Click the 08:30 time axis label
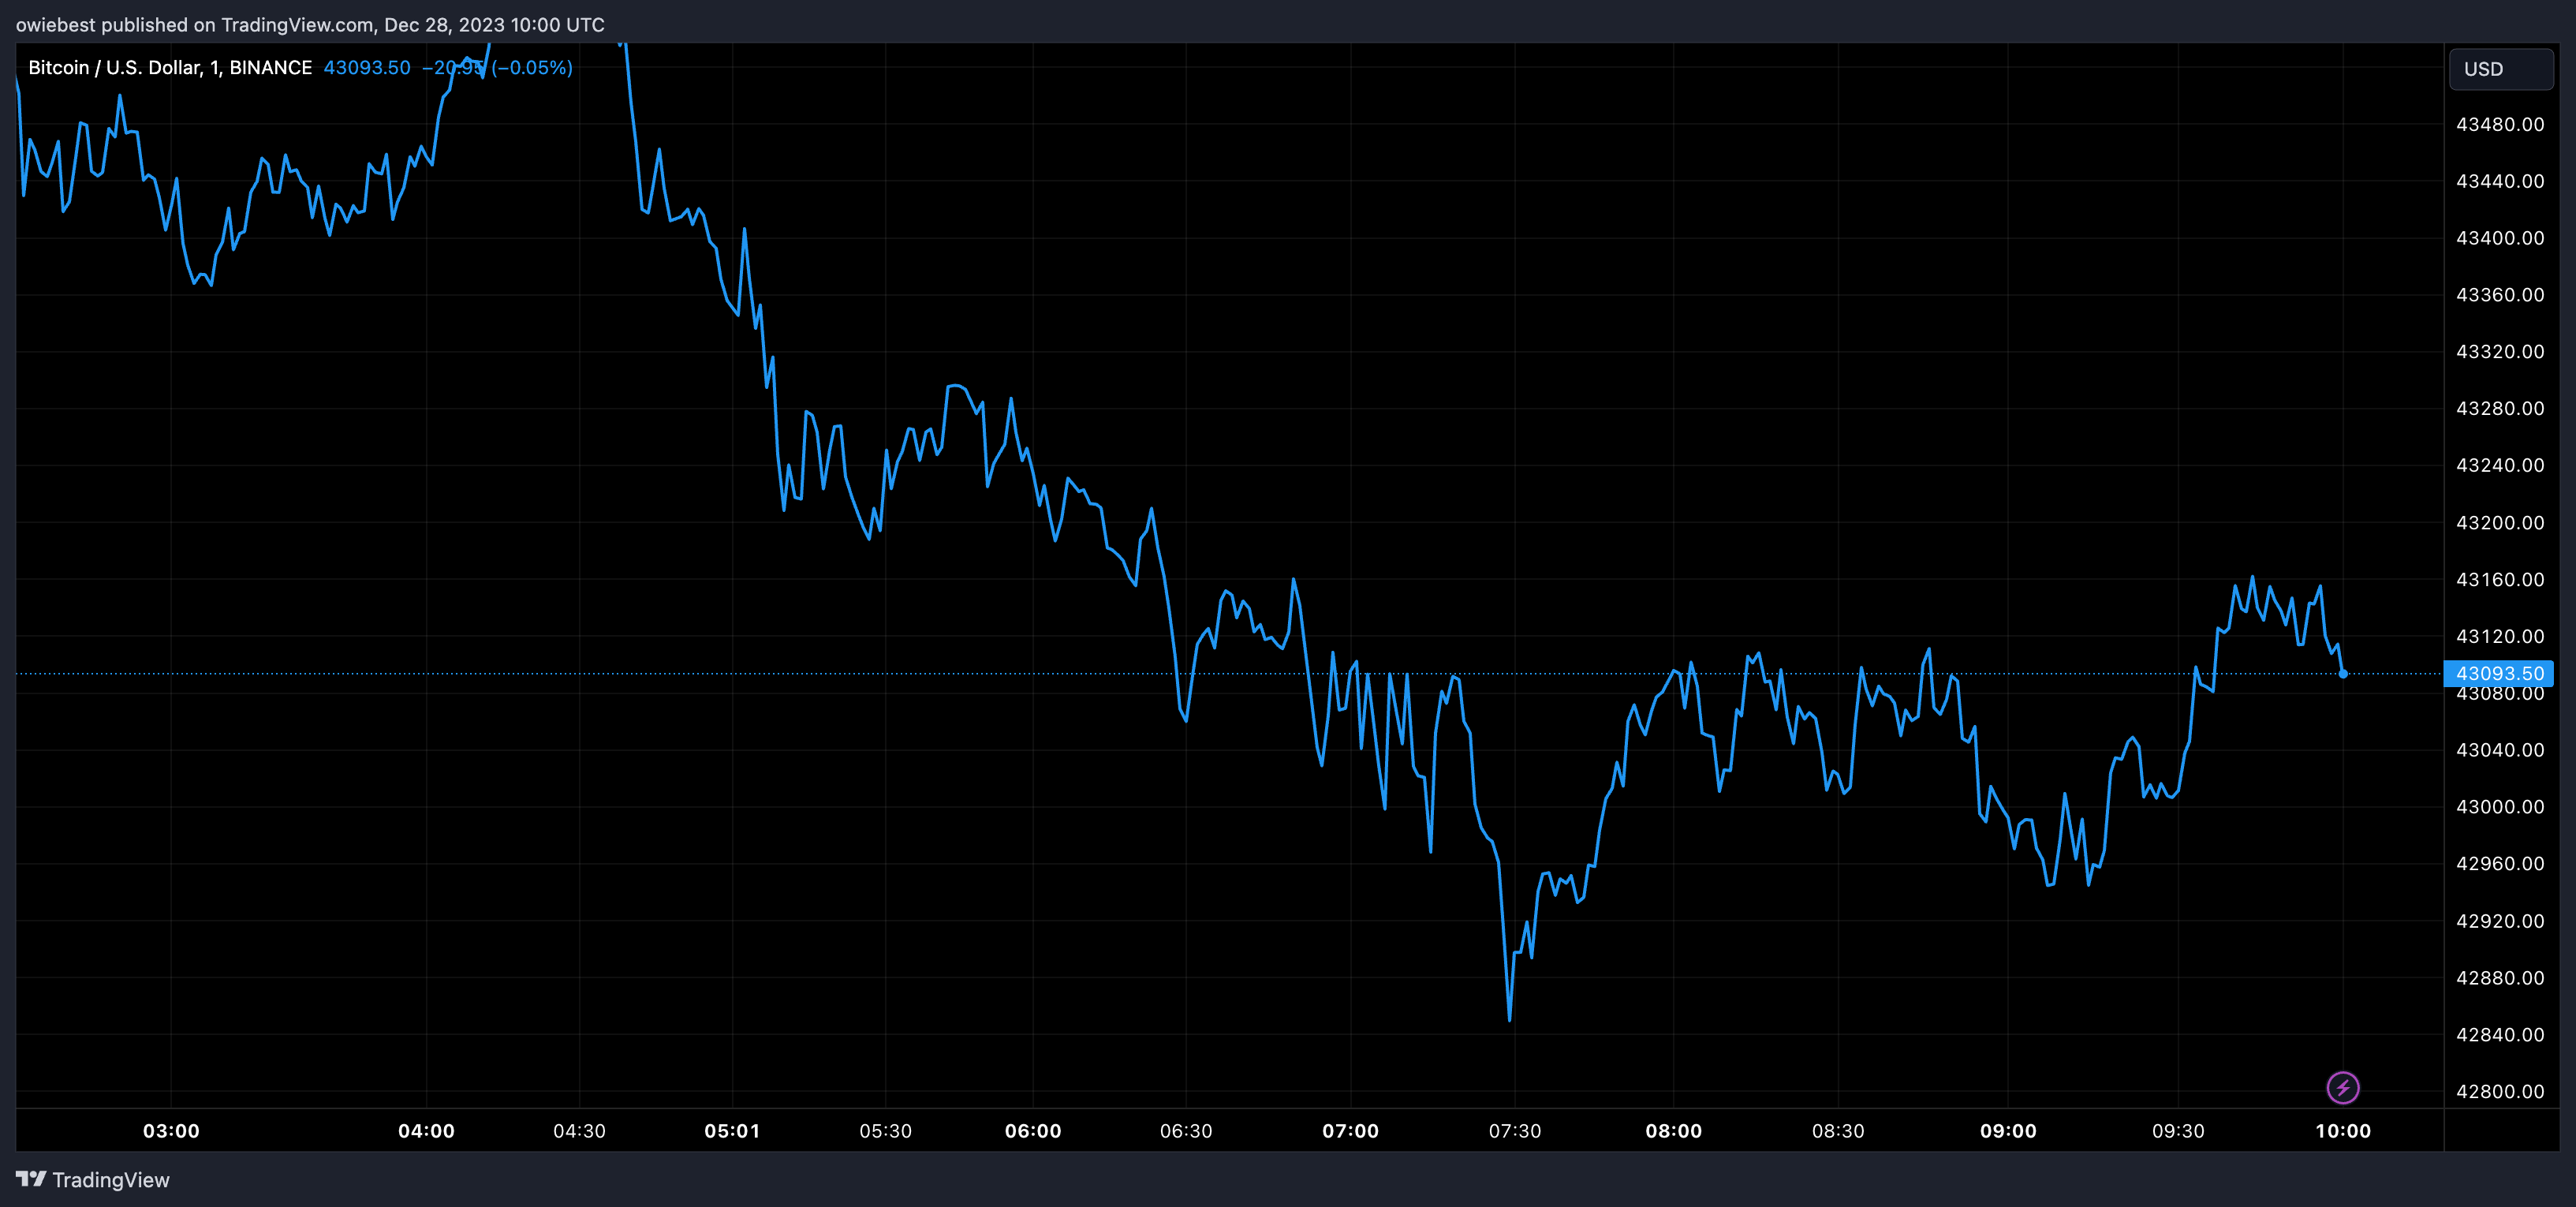 1838,1131
